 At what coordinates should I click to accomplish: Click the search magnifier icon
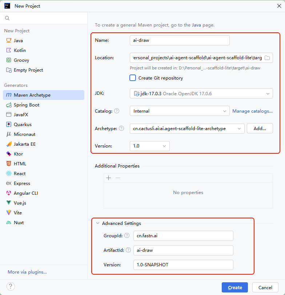click(7, 18)
